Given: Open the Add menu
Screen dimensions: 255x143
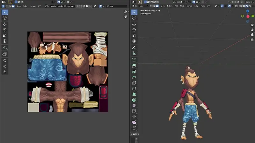Looking at the screenshot, I should pyautogui.click(x=176, y=6).
